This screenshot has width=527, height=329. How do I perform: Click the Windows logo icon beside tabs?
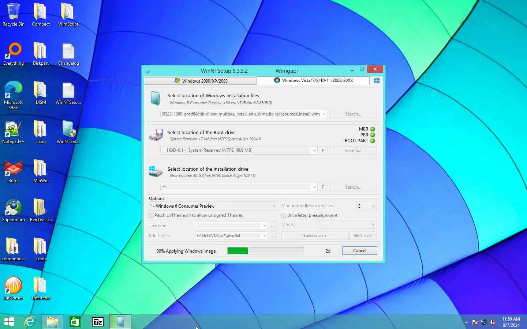pyautogui.click(x=377, y=80)
